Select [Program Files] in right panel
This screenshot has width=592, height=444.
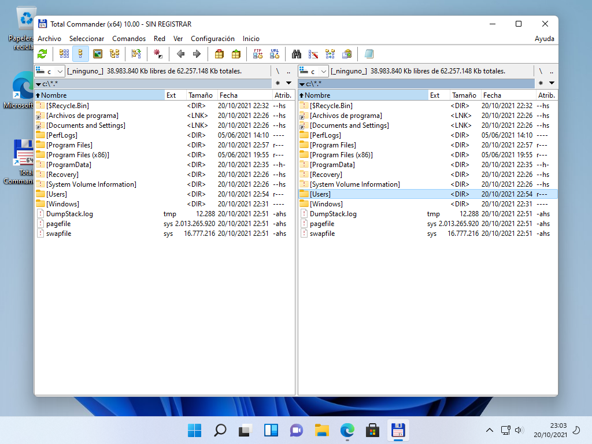(x=428, y=145)
